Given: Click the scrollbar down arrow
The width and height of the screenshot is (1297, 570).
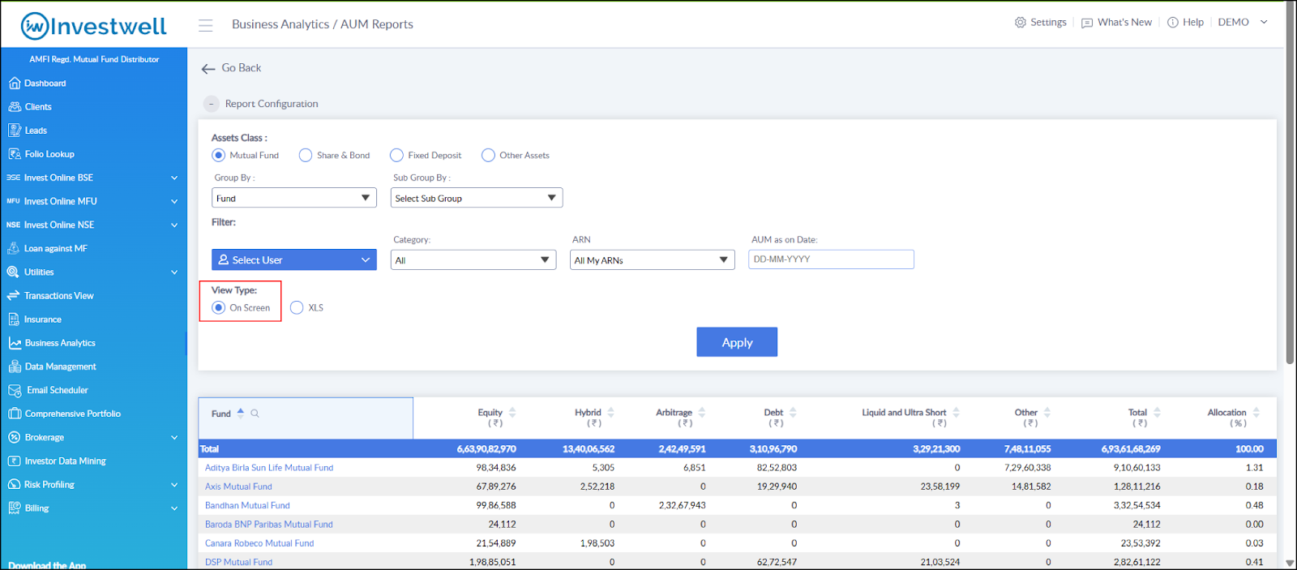Looking at the screenshot, I should coord(1290,563).
